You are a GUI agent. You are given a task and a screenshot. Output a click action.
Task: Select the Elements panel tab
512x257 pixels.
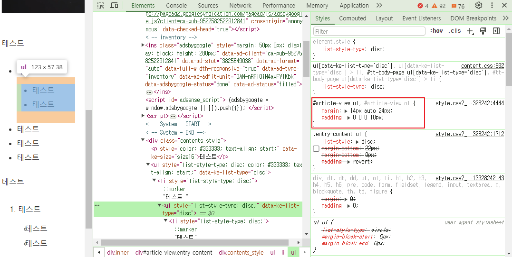click(143, 6)
